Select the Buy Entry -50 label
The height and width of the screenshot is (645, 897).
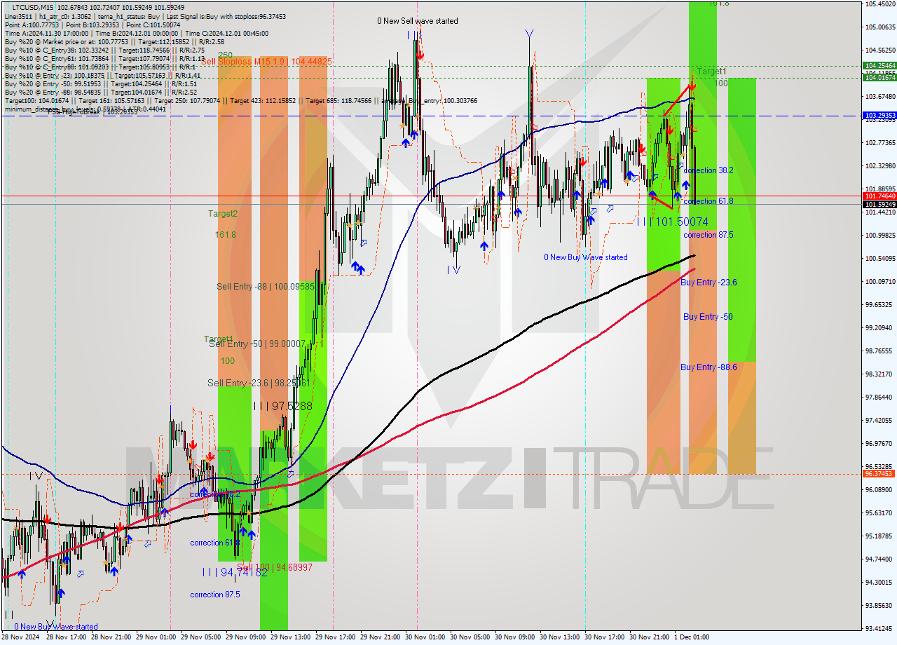click(x=708, y=317)
